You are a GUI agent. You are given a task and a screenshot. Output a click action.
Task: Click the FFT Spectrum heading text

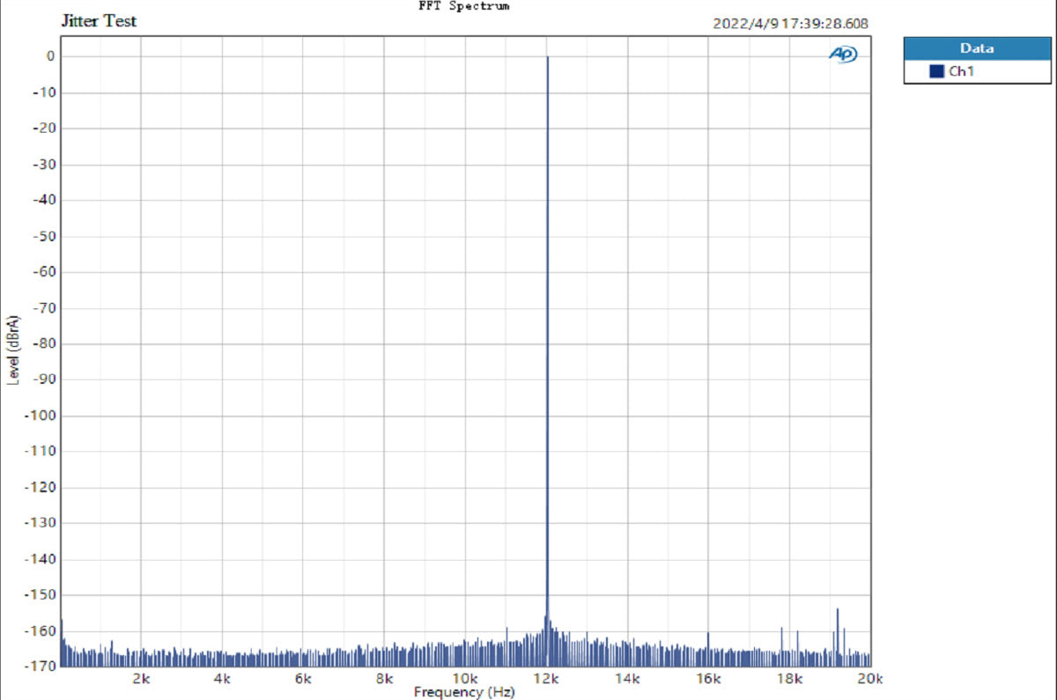(x=463, y=6)
